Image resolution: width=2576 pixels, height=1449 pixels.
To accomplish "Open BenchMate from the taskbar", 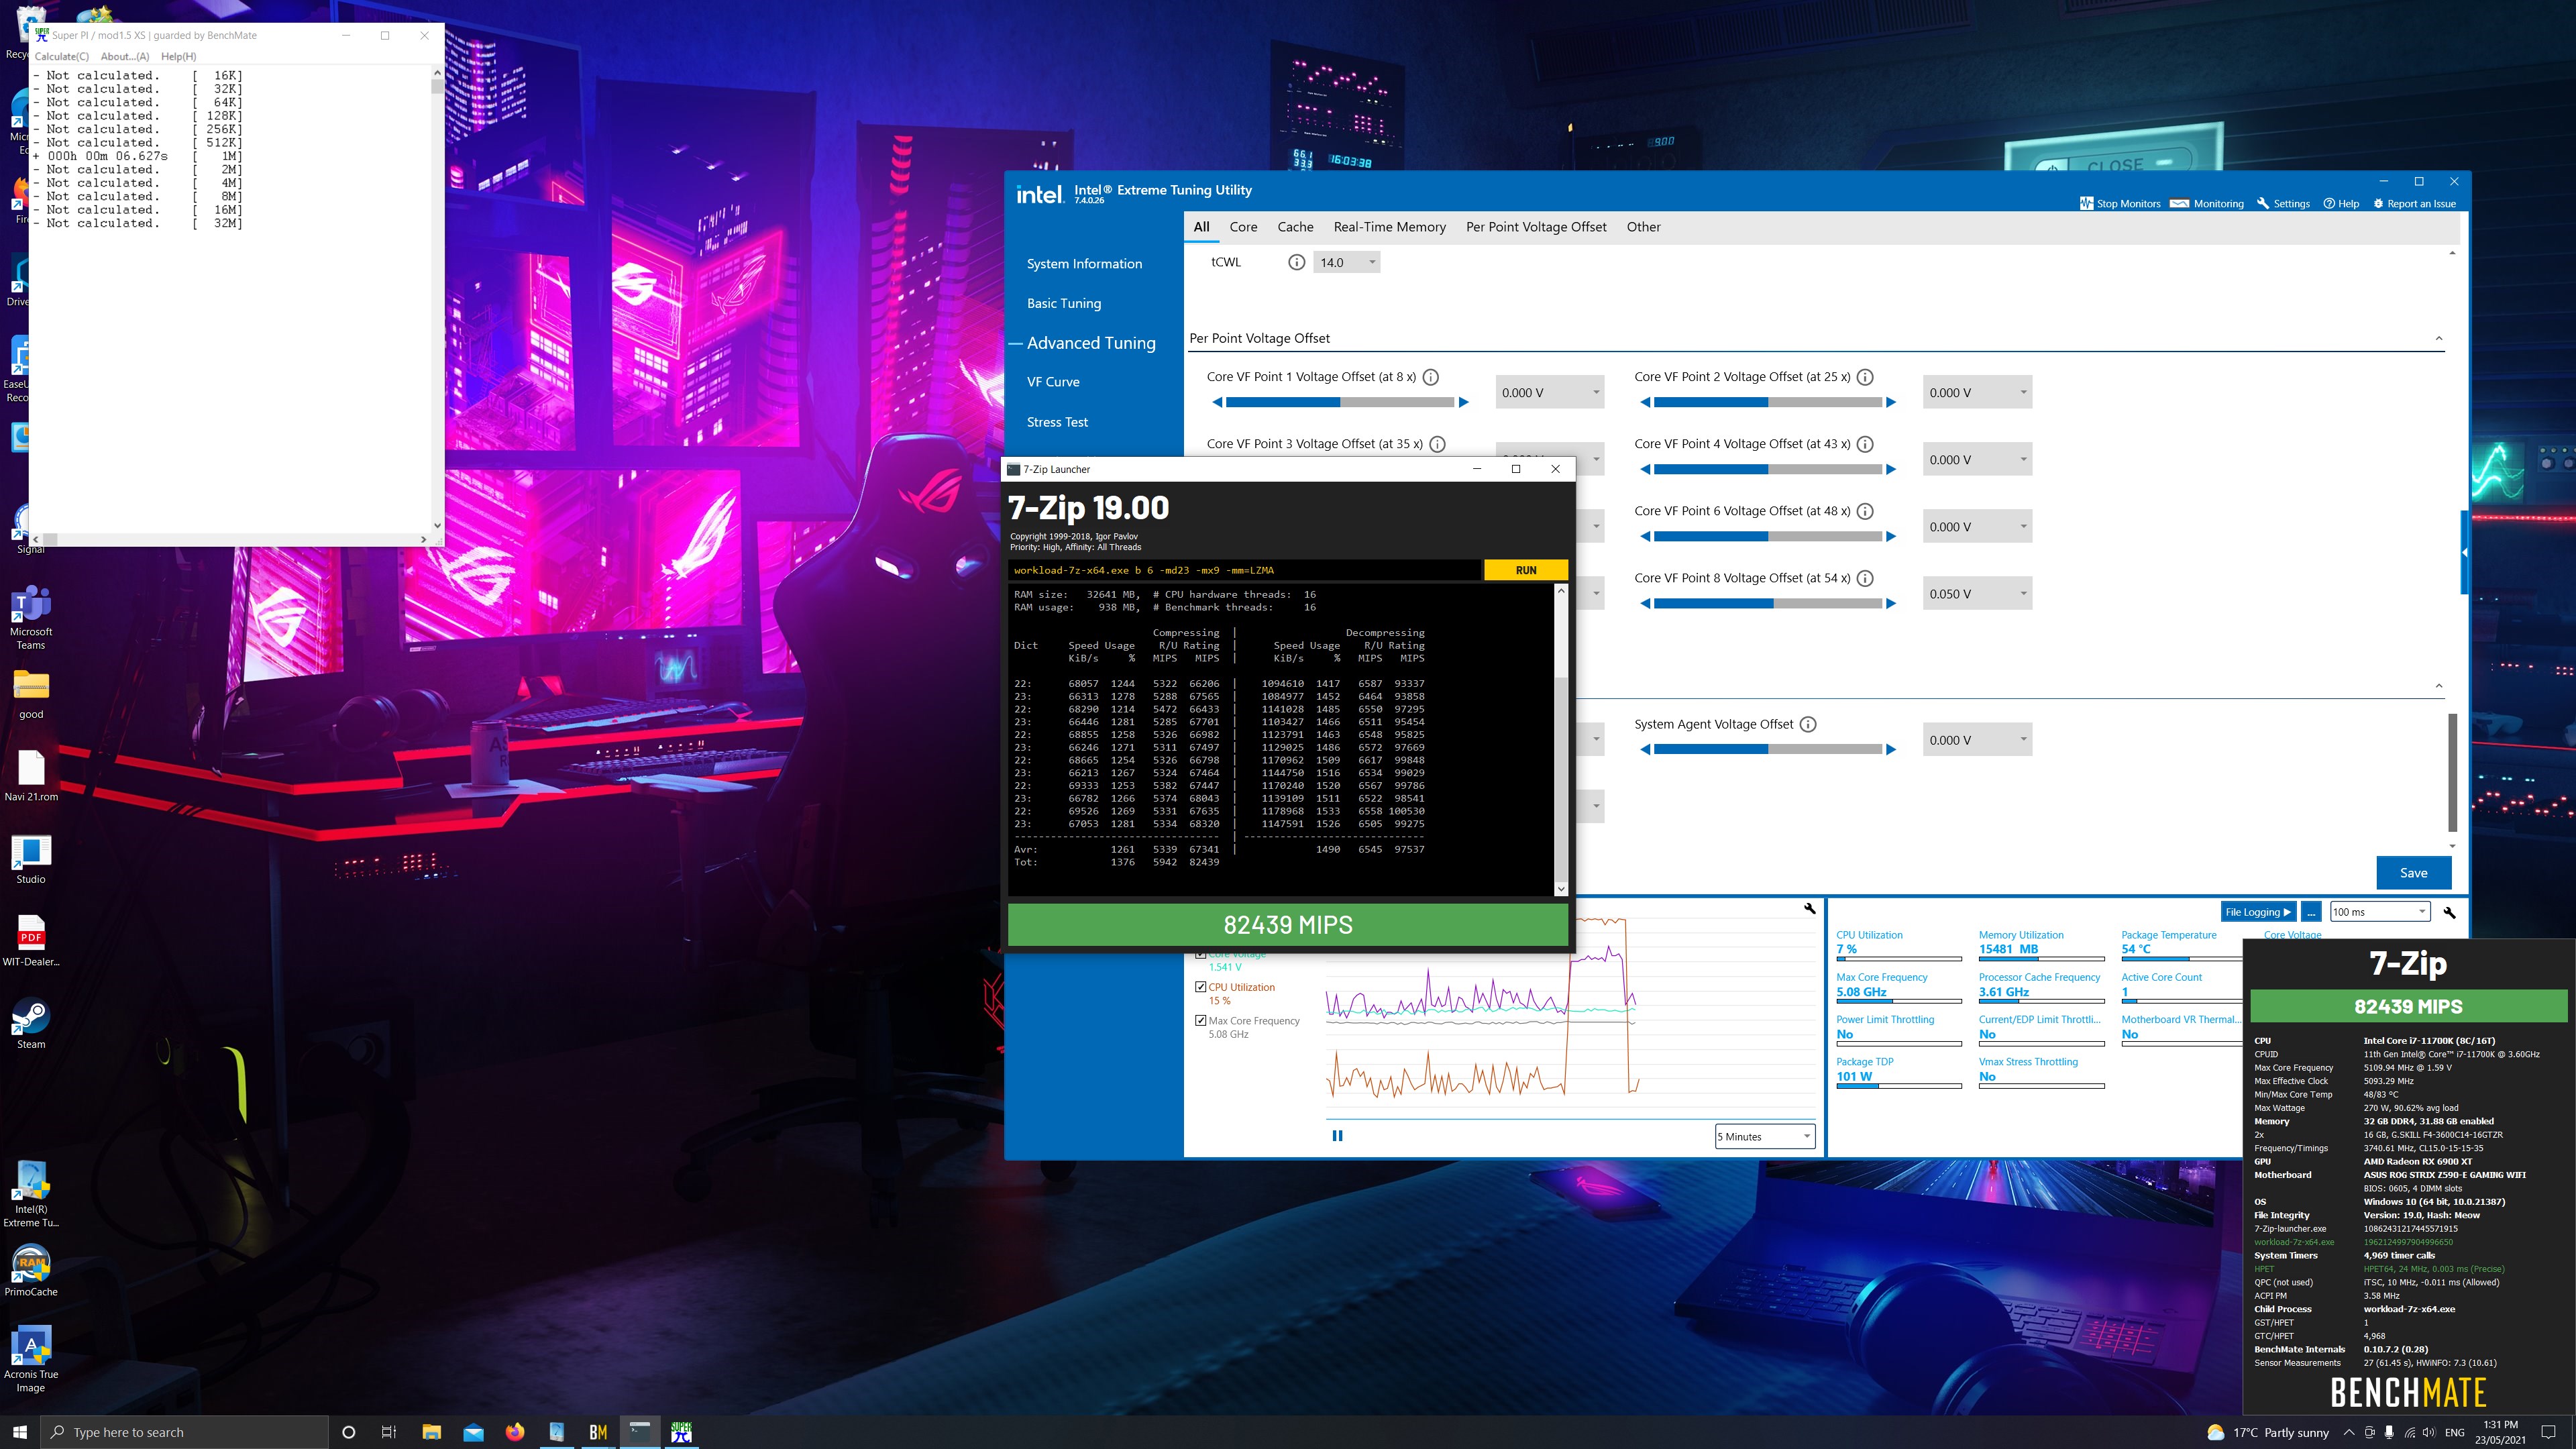I will tap(598, 1432).
